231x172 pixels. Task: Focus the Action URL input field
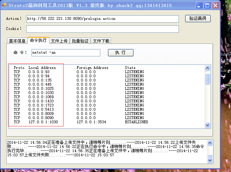[102, 19]
